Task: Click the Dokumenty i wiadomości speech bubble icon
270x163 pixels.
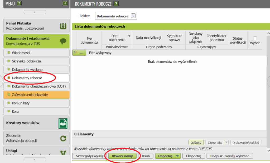Action: [x=63, y=41]
